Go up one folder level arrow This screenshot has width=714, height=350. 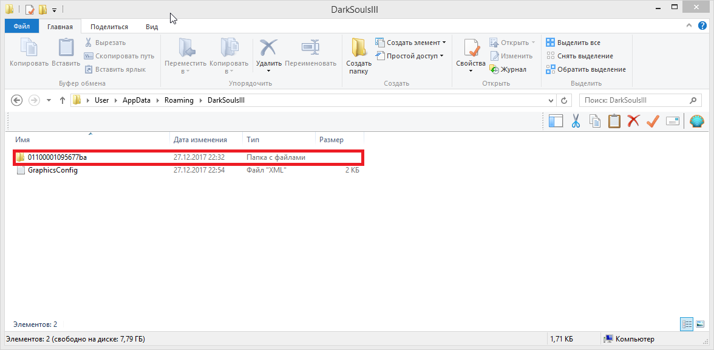(63, 100)
